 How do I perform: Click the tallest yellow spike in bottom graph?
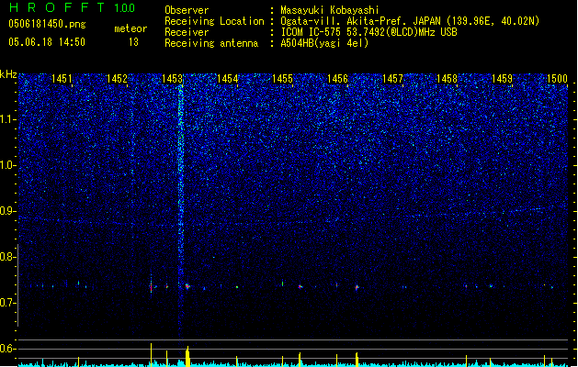point(151,354)
